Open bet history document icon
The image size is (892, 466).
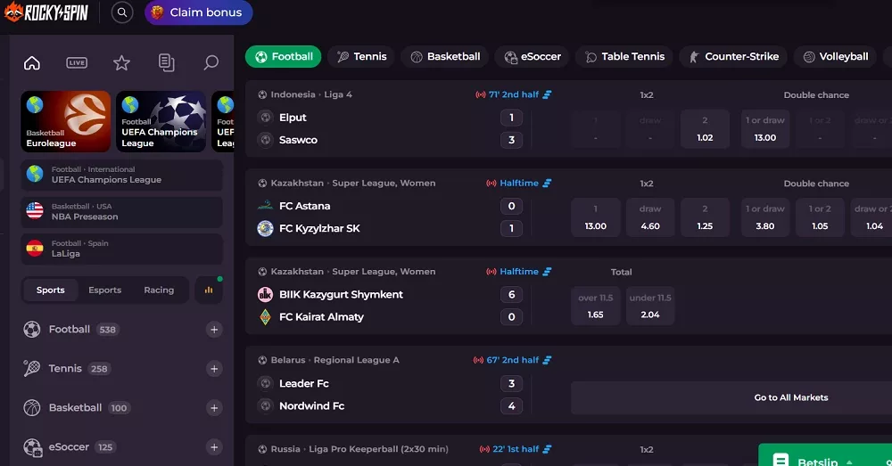[x=166, y=62]
